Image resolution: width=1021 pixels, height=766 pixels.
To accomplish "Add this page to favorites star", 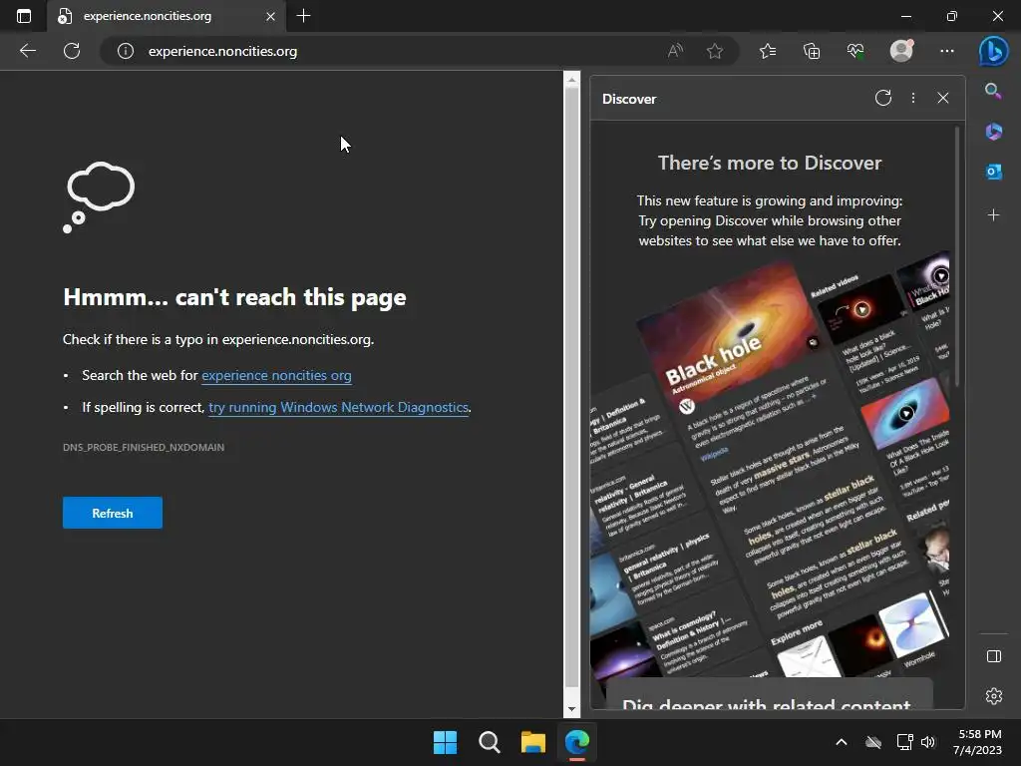I will 714,51.
